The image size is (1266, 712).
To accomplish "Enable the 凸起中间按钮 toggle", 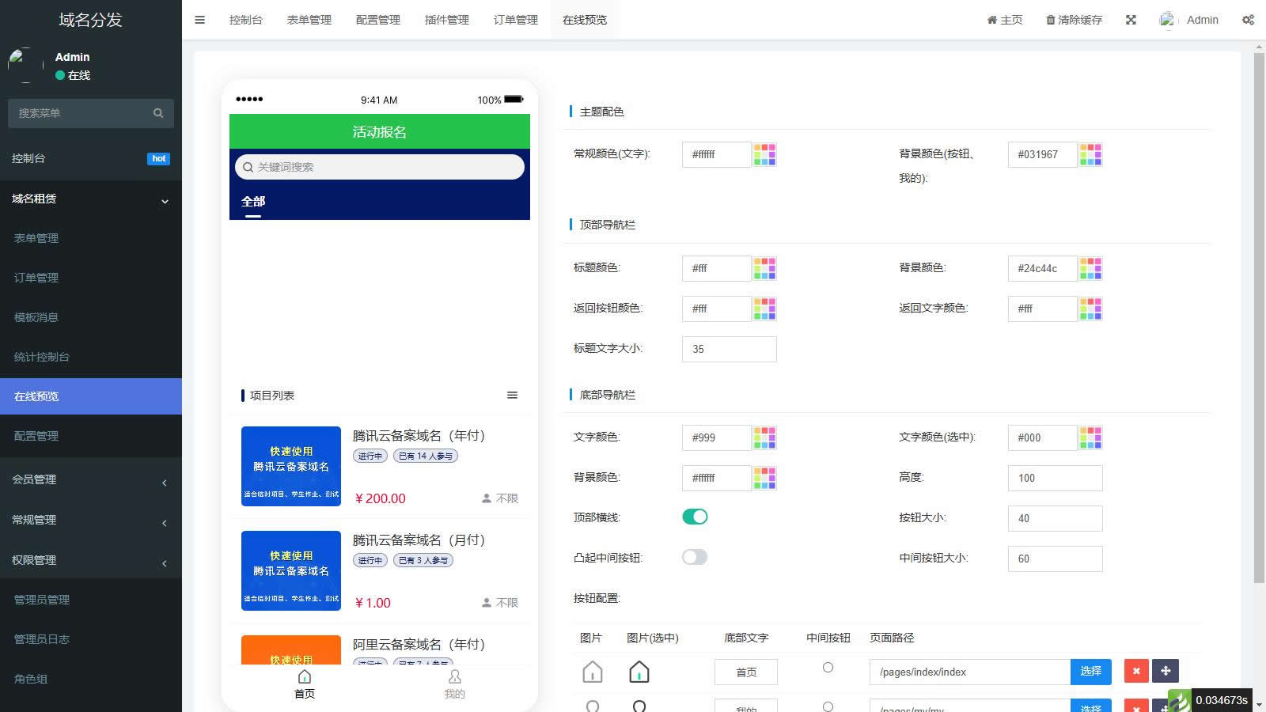I will click(695, 557).
